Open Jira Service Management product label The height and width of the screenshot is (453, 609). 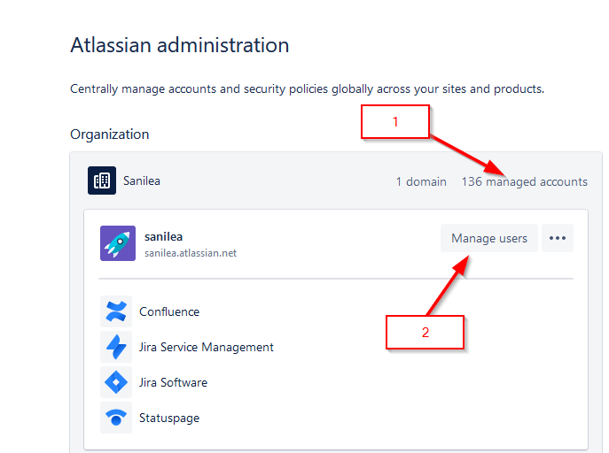coord(207,347)
